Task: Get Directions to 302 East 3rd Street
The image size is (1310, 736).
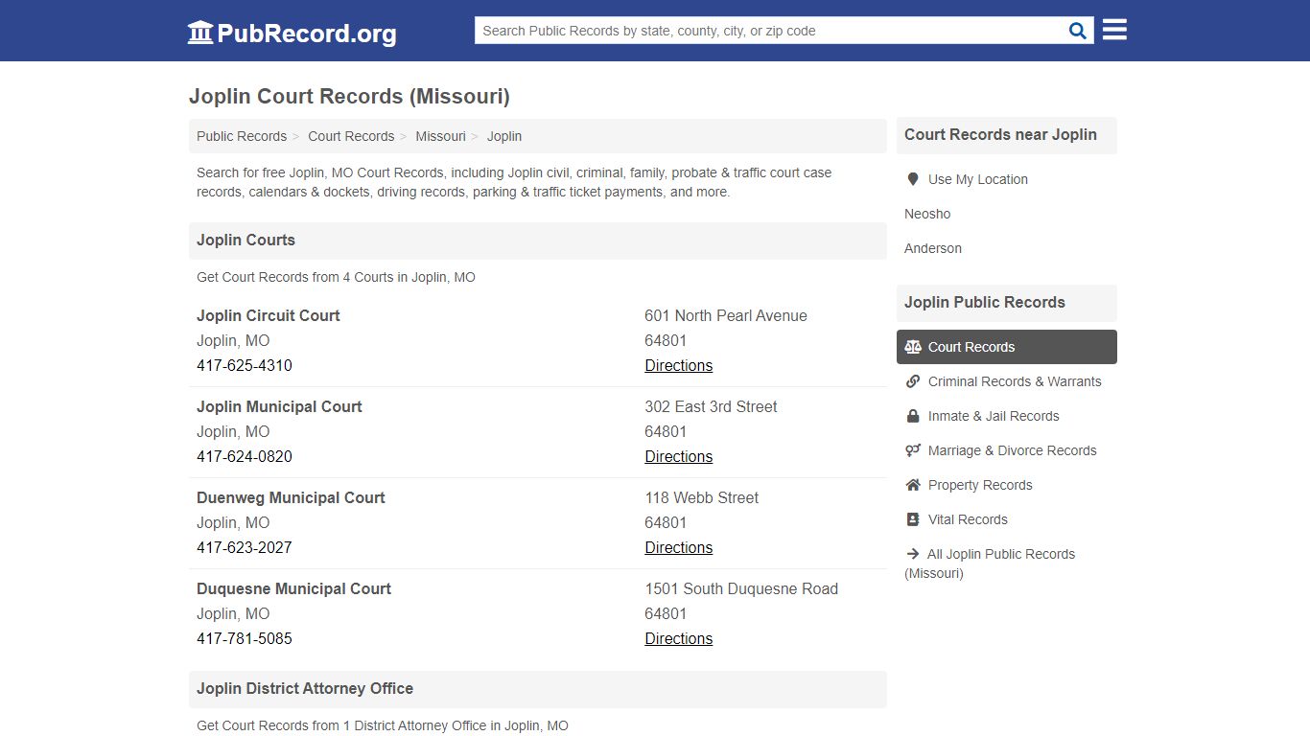Action: (x=678, y=456)
